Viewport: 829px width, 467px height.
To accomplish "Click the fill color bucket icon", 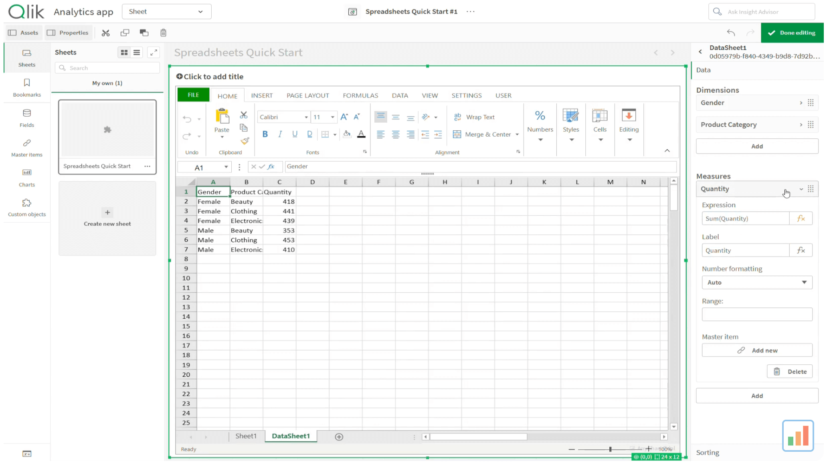I will click(347, 134).
